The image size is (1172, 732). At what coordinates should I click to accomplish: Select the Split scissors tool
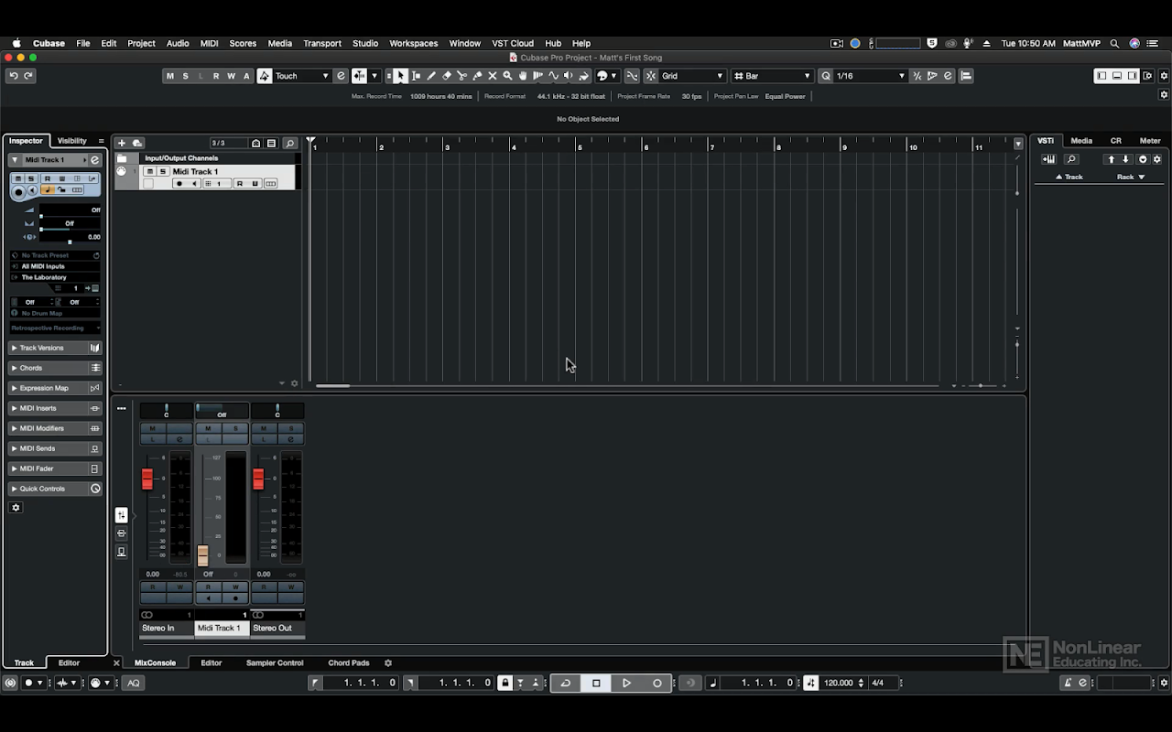pyautogui.click(x=462, y=76)
